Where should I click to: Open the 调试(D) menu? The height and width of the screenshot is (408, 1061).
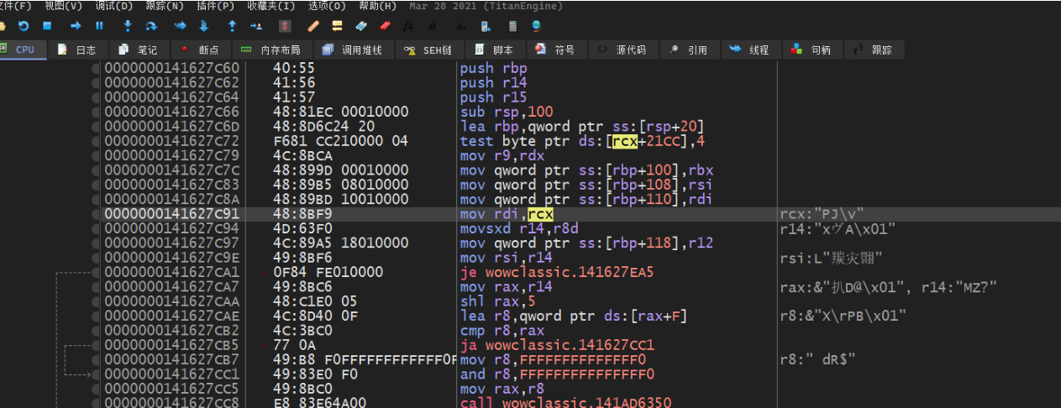[113, 6]
